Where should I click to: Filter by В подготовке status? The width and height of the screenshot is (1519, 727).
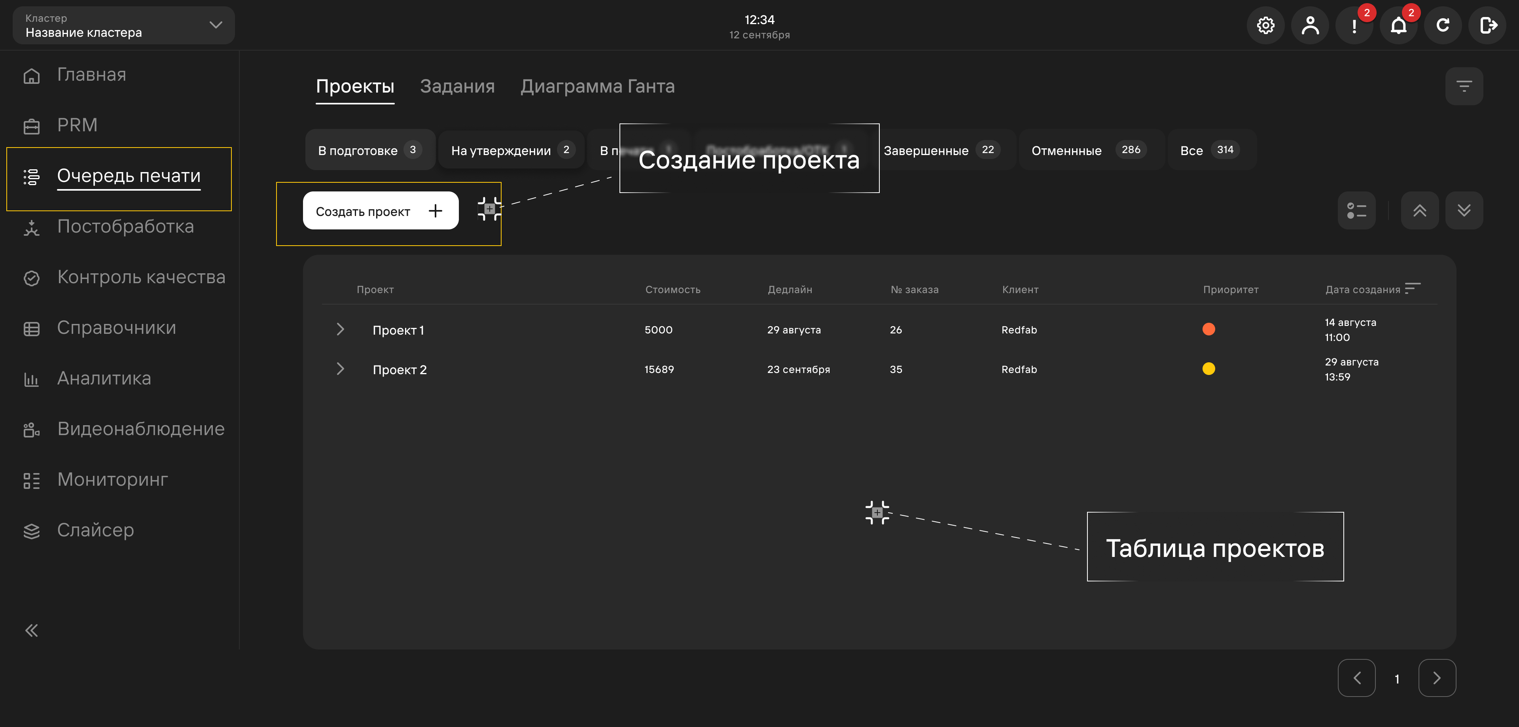coord(370,150)
